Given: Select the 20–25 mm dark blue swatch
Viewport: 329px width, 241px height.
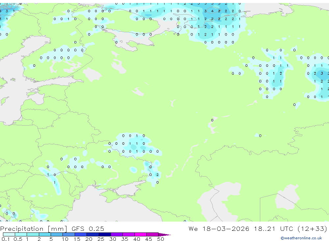Looking at the screenshot, I should (x=93, y=234).
